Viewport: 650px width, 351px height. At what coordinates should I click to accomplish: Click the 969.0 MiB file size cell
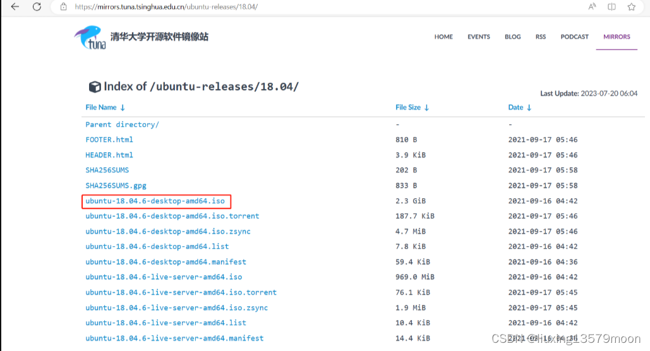click(x=415, y=277)
